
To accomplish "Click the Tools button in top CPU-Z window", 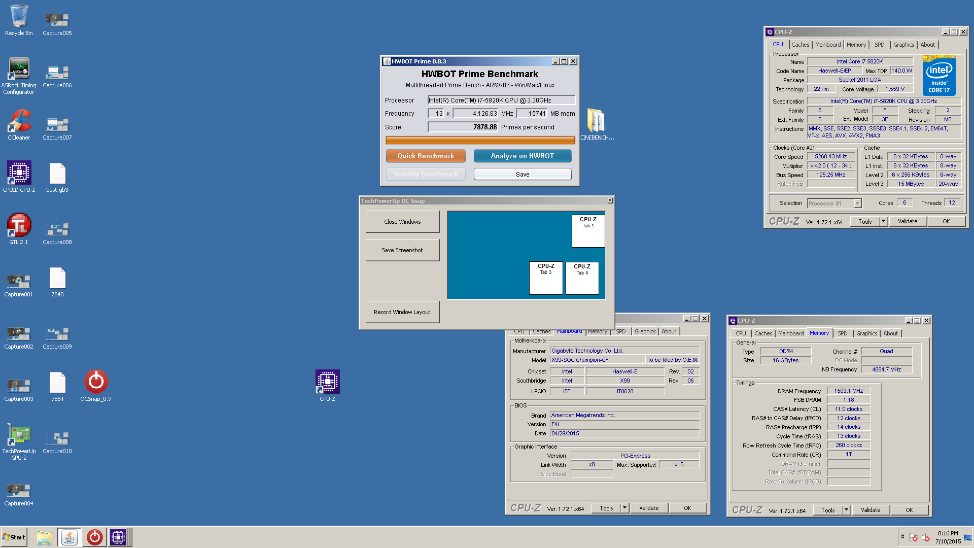I will coord(865,221).
